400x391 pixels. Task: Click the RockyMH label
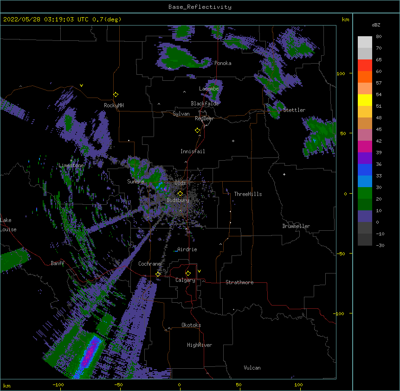click(x=114, y=105)
